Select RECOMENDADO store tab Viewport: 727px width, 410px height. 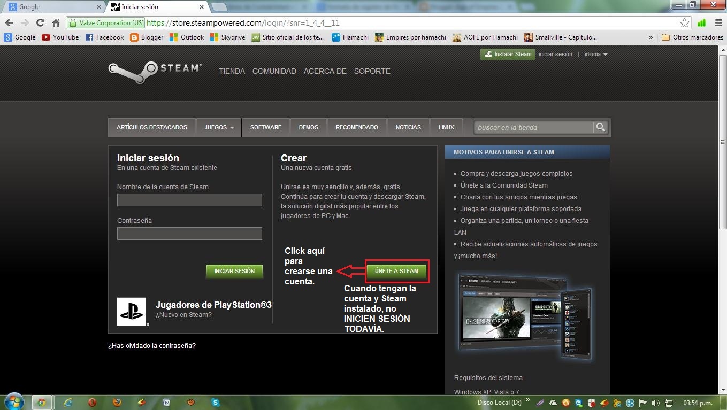click(x=357, y=127)
